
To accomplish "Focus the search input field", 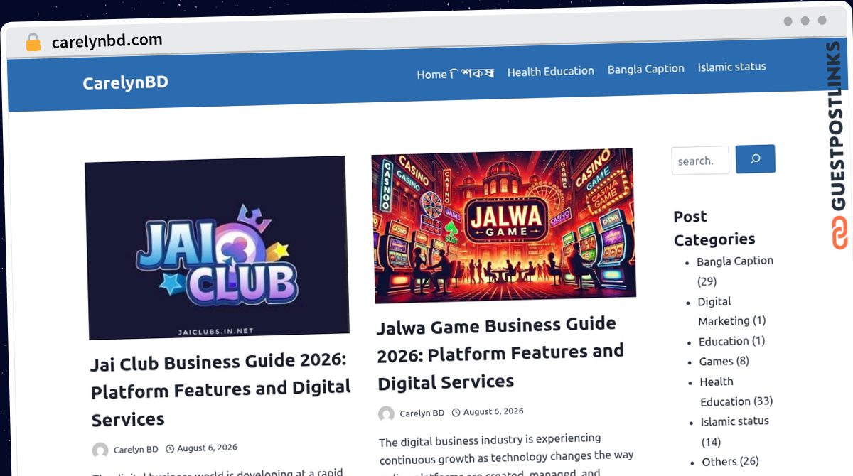I will click(700, 161).
